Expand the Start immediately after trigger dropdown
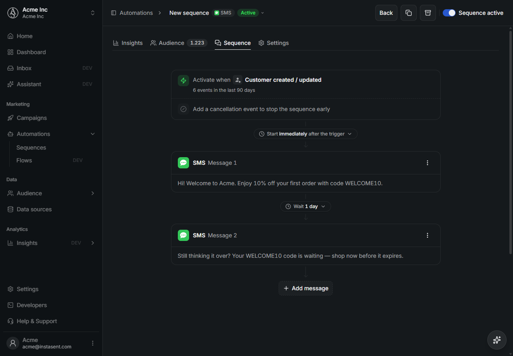The width and height of the screenshot is (513, 356). 305,134
